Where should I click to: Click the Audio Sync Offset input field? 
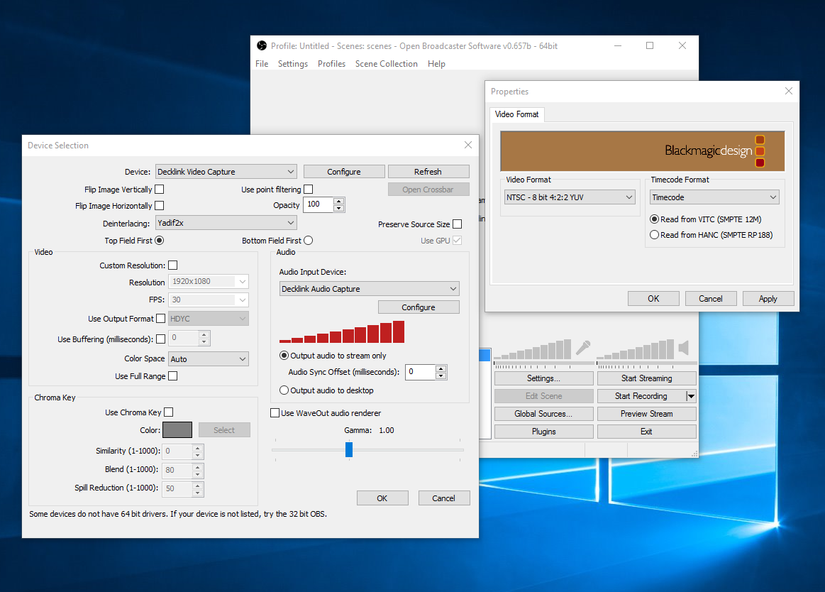tap(421, 372)
